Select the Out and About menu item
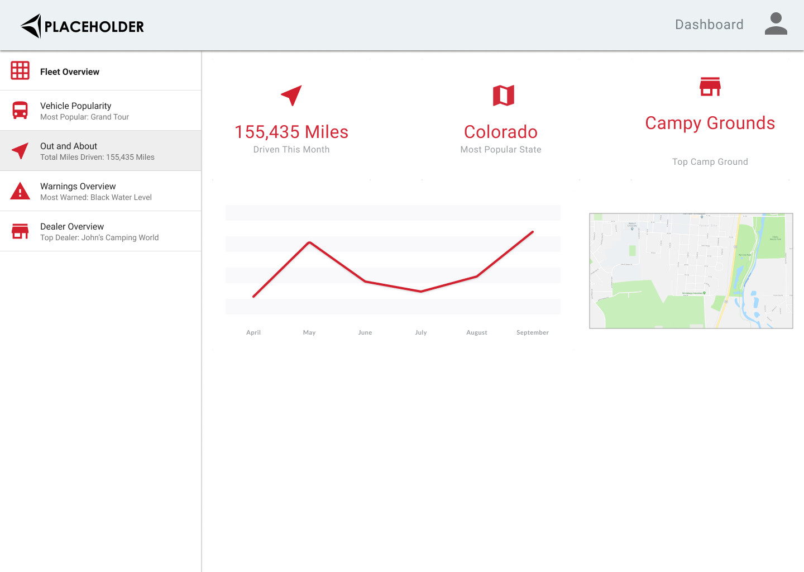This screenshot has width=804, height=572. (100, 151)
